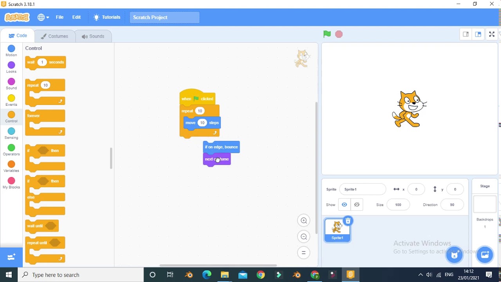This screenshot has height=282, width=501.
Task: Click the sprite x position field
Action: tap(416, 189)
